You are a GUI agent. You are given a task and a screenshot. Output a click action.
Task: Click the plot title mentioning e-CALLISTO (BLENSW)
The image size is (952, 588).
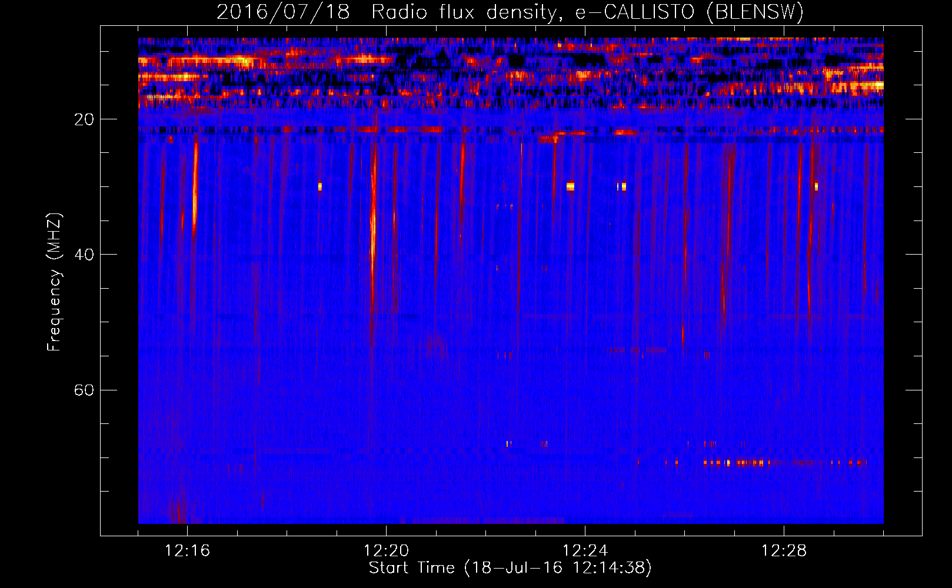click(510, 12)
